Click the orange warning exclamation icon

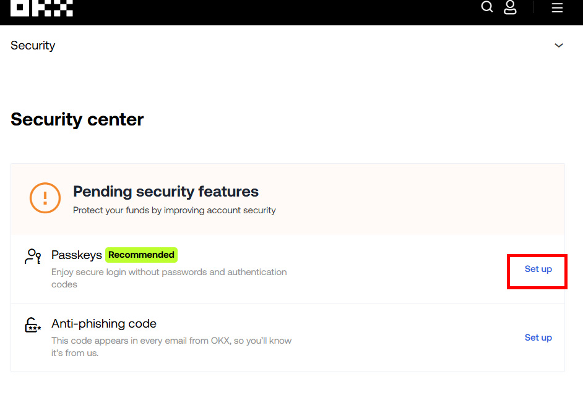[x=45, y=198]
